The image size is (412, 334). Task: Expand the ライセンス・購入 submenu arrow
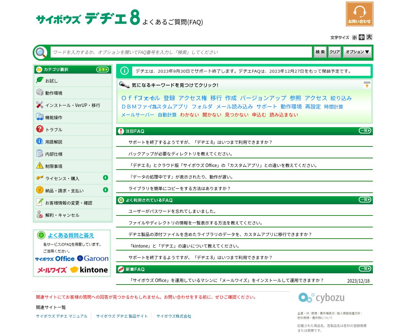pyautogui.click(x=106, y=178)
